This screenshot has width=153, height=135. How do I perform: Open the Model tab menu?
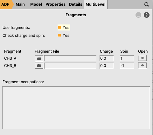[36, 4]
